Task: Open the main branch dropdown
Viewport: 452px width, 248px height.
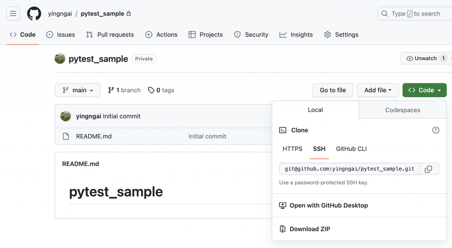Action: point(78,90)
